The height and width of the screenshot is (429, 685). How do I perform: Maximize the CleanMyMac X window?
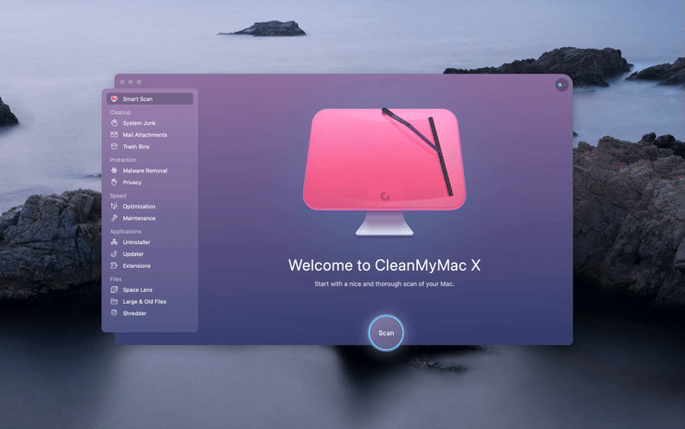click(138, 82)
